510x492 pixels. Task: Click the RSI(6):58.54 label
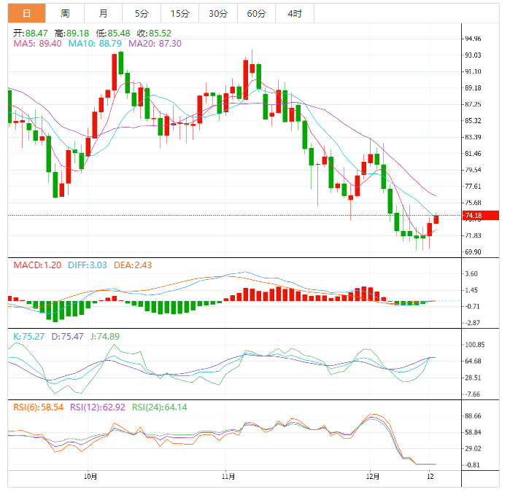39,407
